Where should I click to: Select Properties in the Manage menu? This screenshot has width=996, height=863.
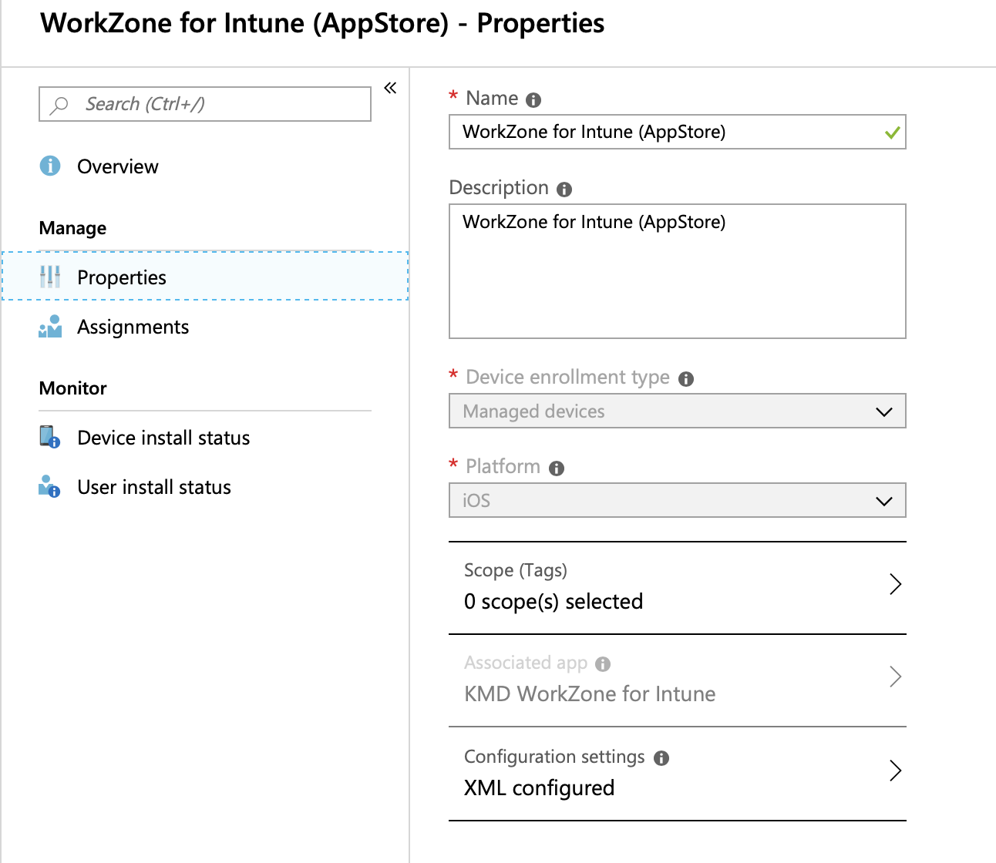pos(205,277)
